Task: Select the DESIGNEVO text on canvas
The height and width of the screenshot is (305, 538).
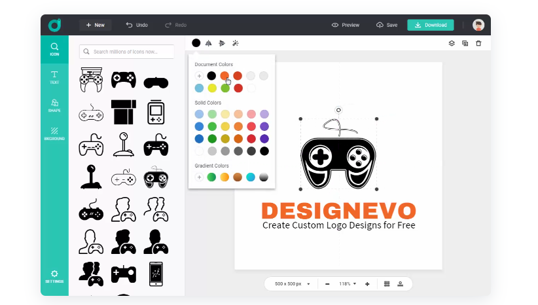Action: [x=338, y=211]
